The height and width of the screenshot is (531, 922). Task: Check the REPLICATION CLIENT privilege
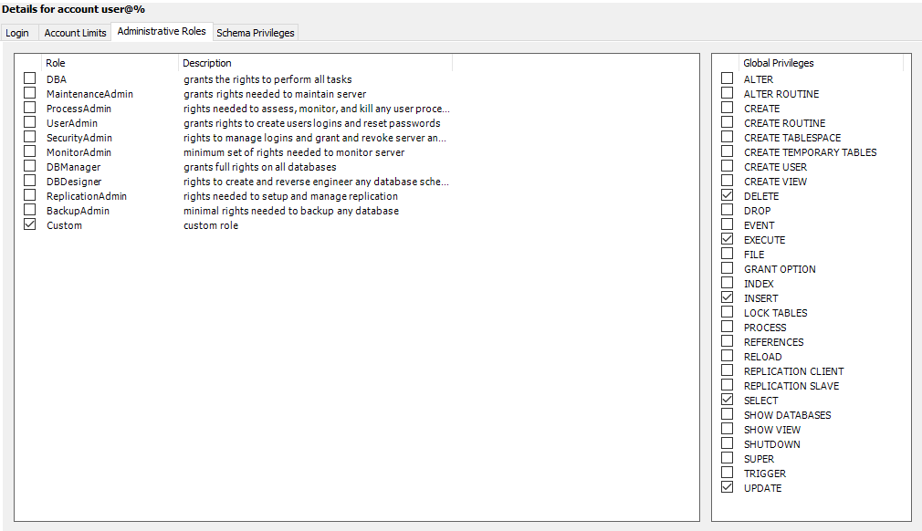point(728,370)
